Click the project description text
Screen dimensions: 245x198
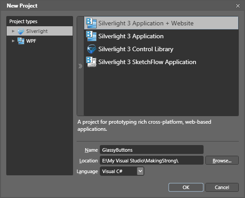[x=144, y=125]
